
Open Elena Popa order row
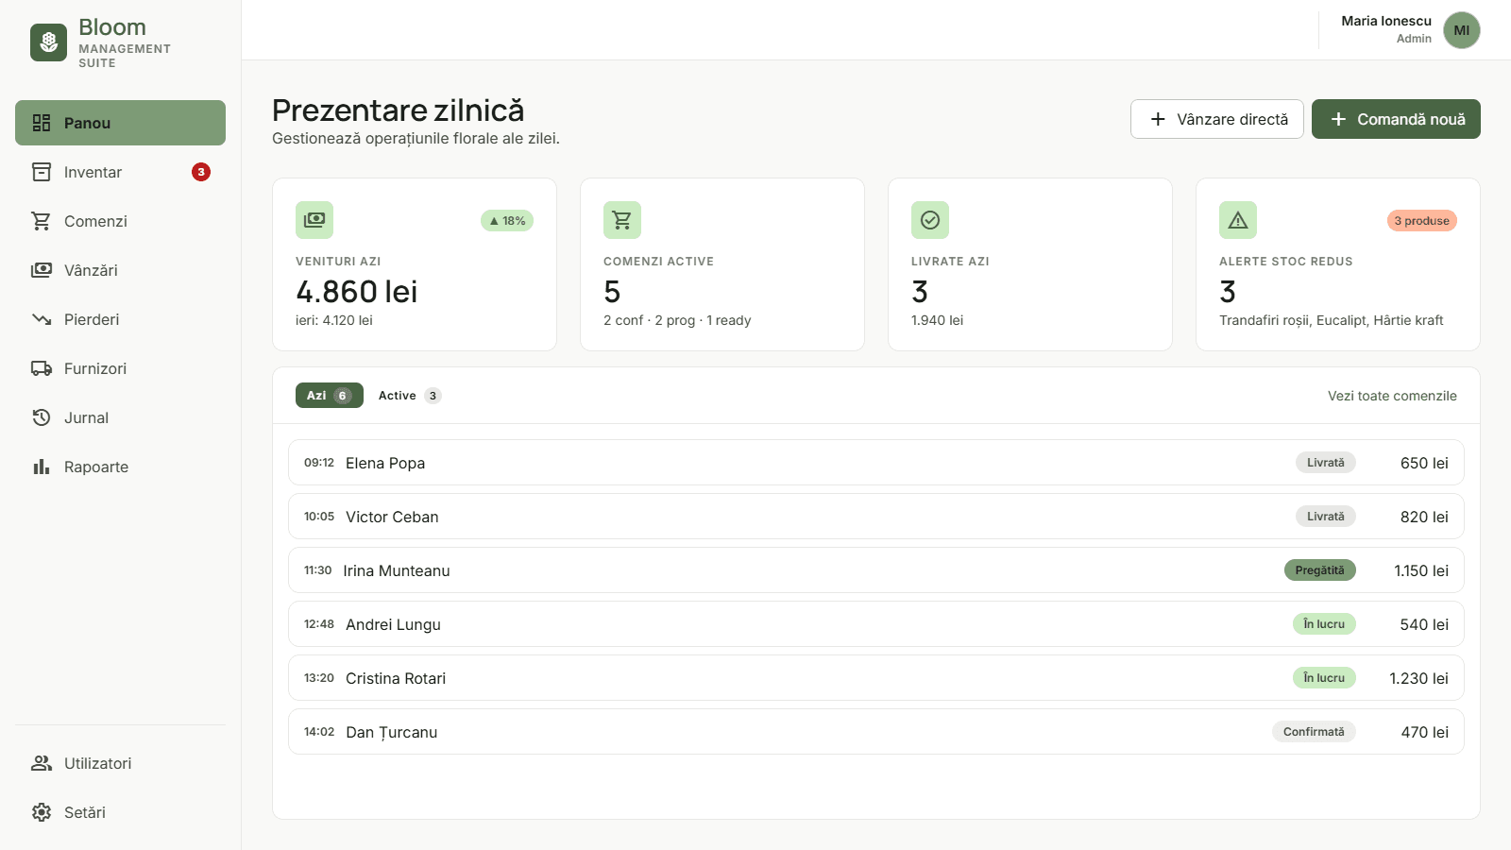click(876, 463)
